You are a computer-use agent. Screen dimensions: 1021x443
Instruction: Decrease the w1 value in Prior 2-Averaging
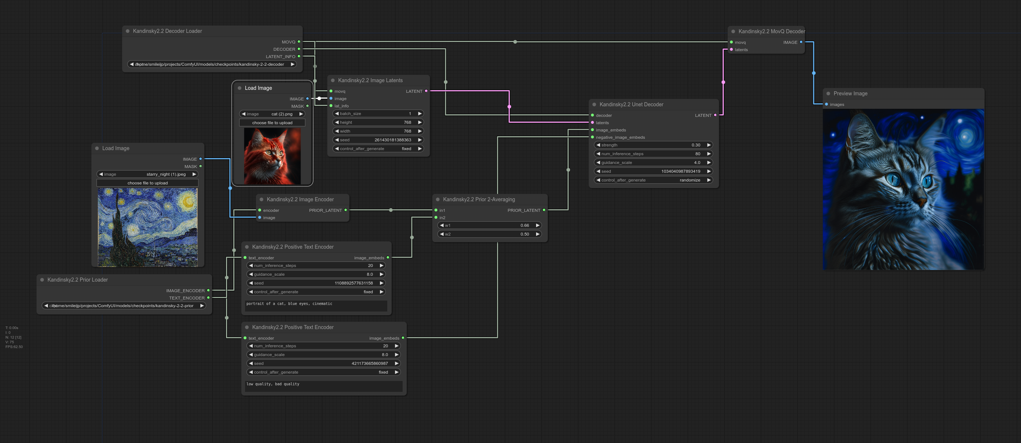[x=441, y=225]
